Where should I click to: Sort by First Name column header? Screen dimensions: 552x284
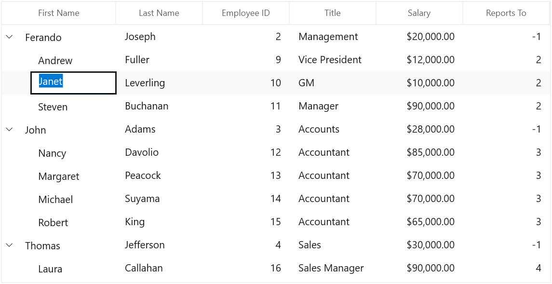(x=59, y=13)
